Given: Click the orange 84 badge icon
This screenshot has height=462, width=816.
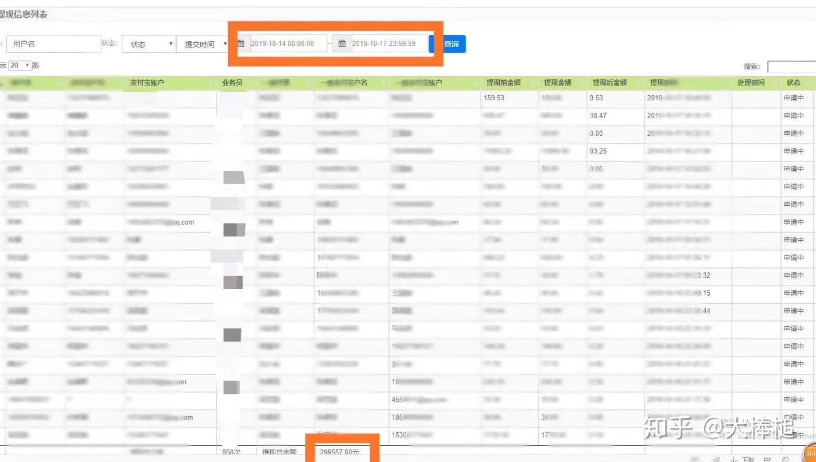Looking at the screenshot, I should 810,454.
